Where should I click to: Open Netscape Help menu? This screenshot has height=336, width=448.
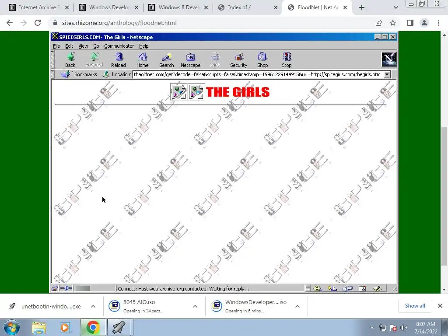143,46
